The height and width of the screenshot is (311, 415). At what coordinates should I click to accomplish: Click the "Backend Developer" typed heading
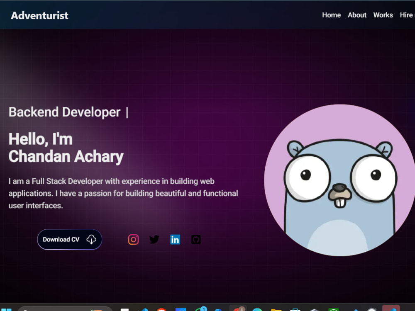click(65, 112)
